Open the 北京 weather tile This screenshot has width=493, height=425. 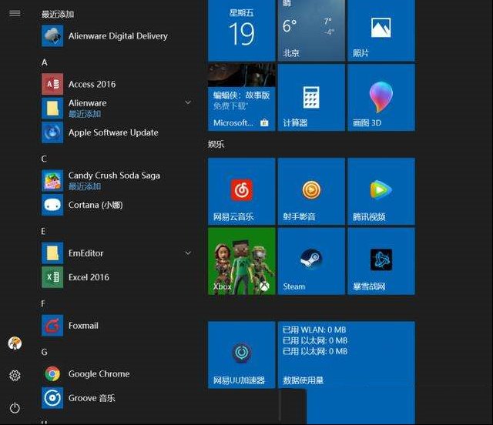tap(311, 31)
